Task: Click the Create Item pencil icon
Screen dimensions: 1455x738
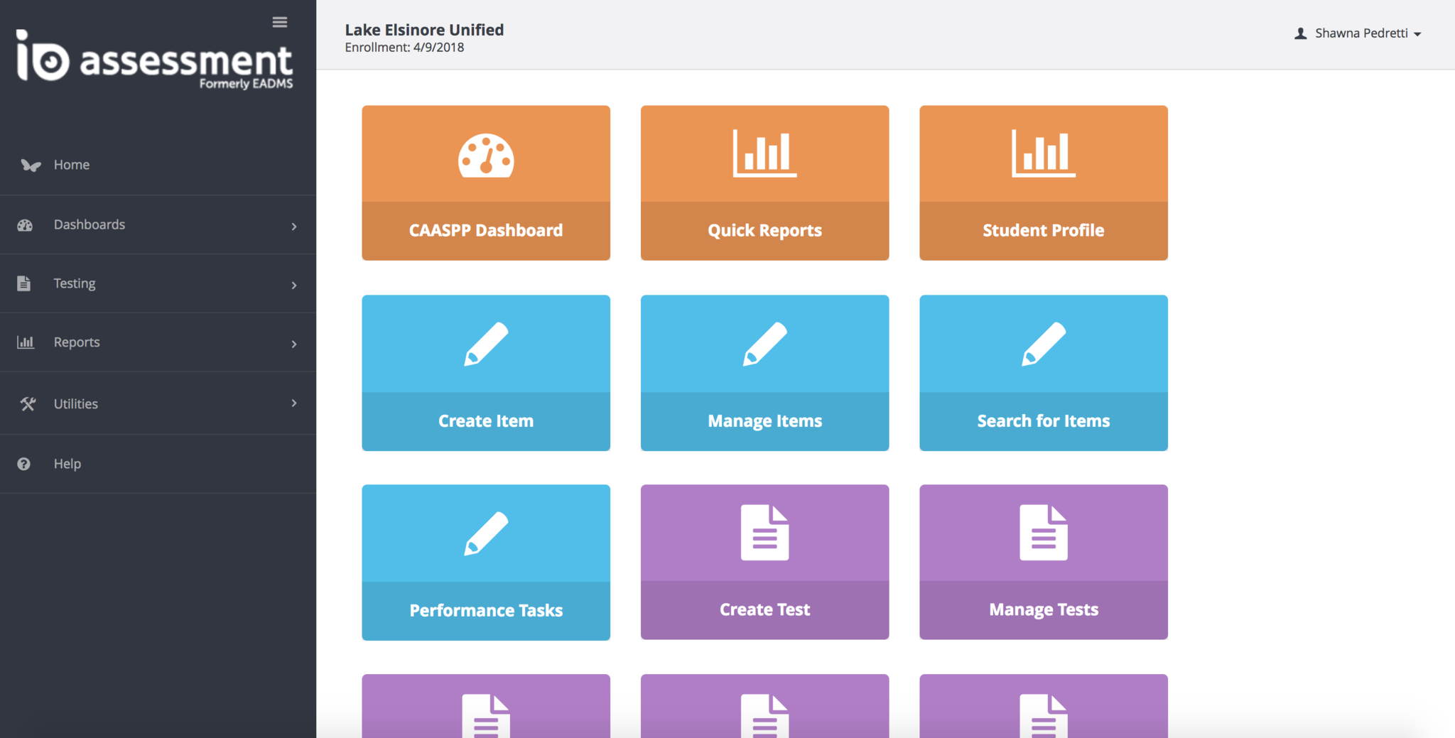Action: point(486,344)
